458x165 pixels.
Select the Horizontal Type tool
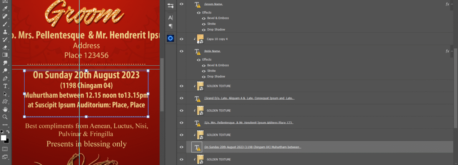point(5,86)
